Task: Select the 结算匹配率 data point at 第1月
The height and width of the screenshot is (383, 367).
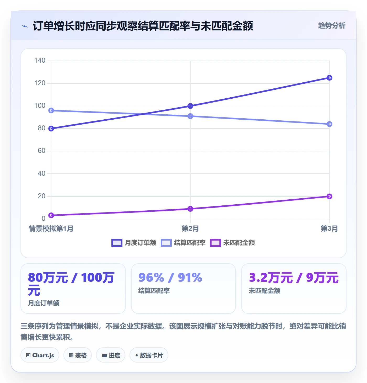Action: 51,110
